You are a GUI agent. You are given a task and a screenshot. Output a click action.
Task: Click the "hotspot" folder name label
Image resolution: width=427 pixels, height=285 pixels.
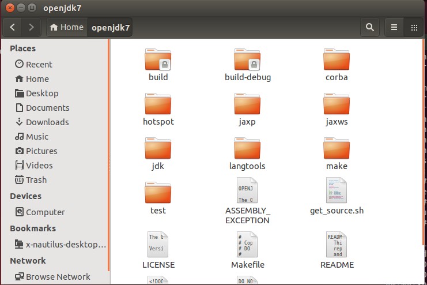tap(158, 122)
